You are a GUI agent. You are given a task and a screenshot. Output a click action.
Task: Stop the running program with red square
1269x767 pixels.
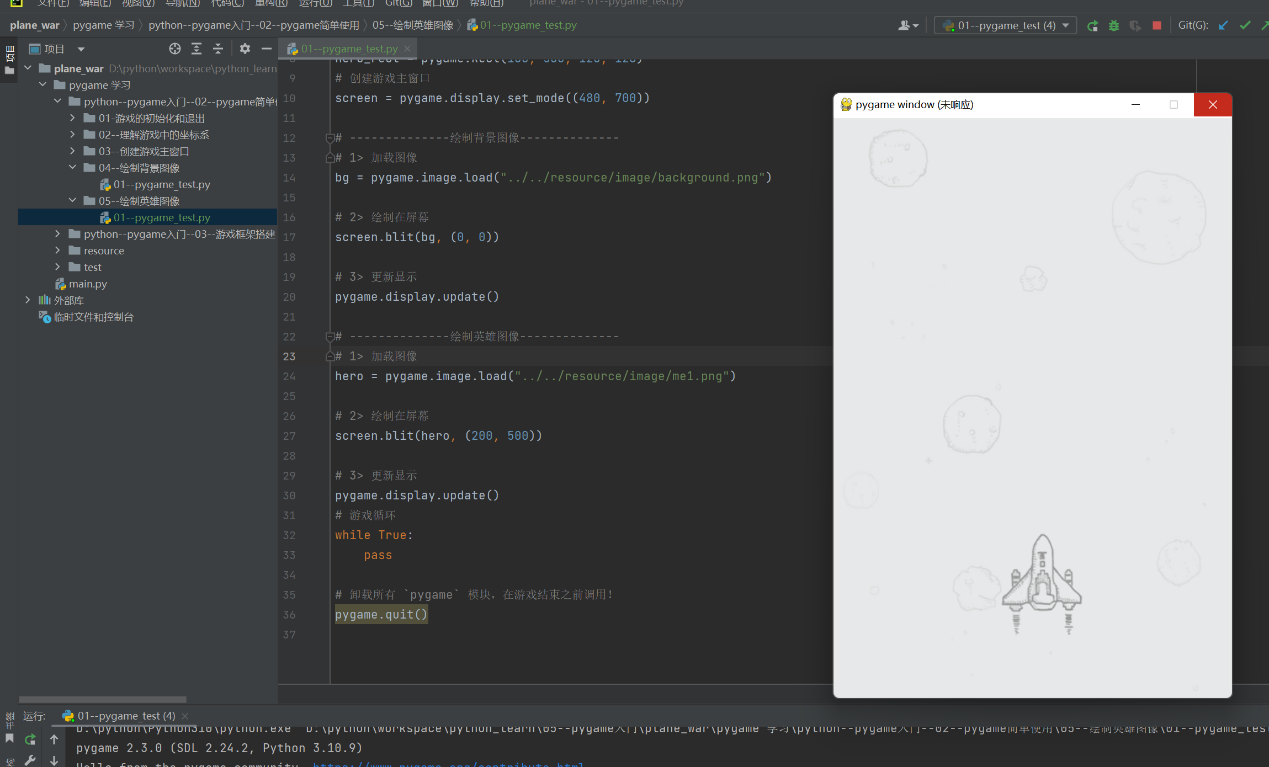pyautogui.click(x=1157, y=25)
